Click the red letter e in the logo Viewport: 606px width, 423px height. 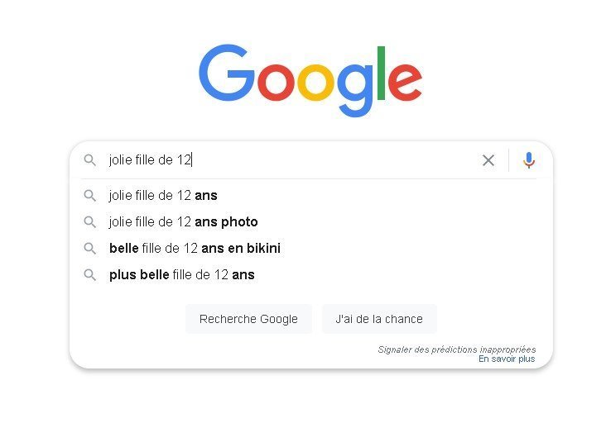[x=404, y=80]
